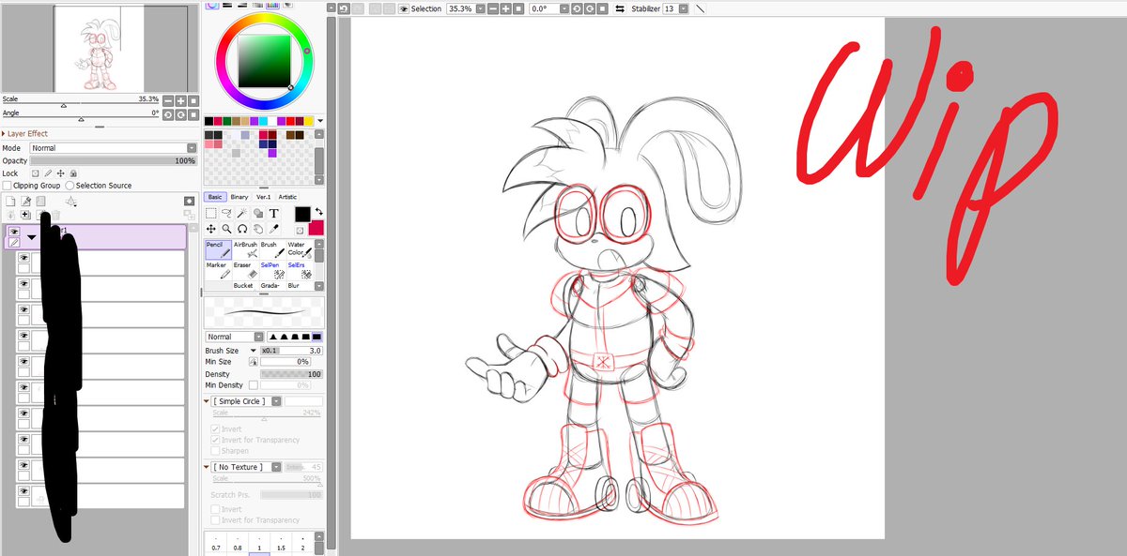Toggle Invert under No Texture
The height and width of the screenshot is (556, 1127).
(x=215, y=509)
